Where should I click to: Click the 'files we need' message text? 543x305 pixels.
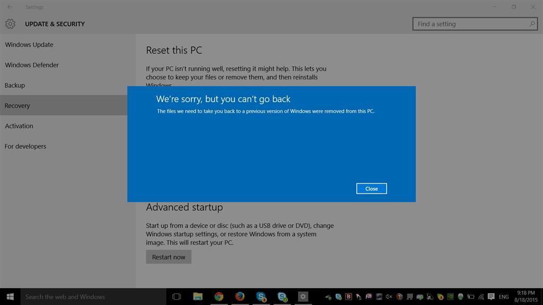266,111
